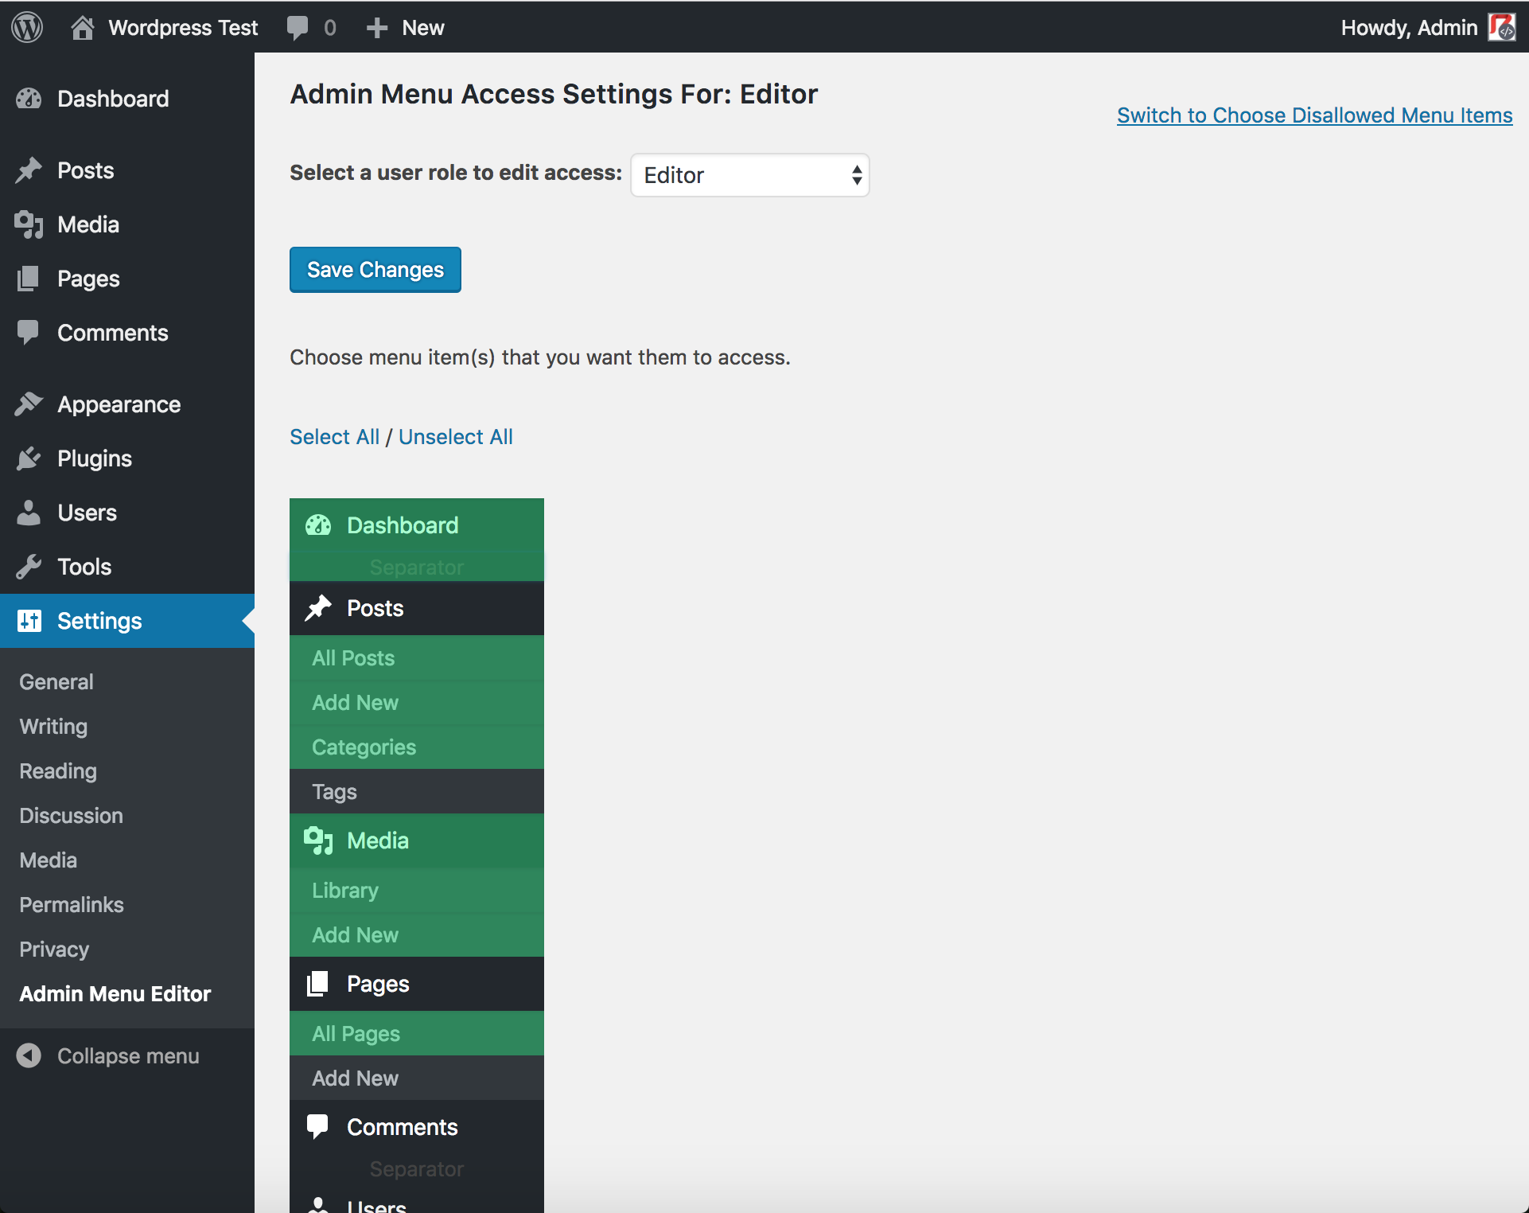The width and height of the screenshot is (1529, 1213).
Task: Open Media under Settings submenu
Action: point(49,860)
